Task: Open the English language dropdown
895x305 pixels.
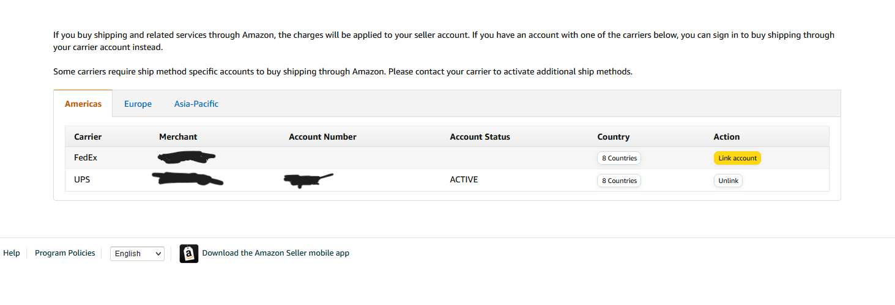Action: click(137, 254)
